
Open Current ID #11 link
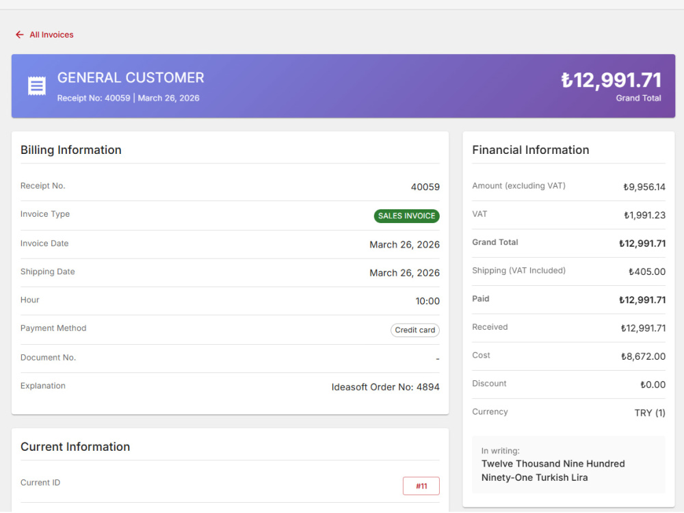[x=421, y=486]
